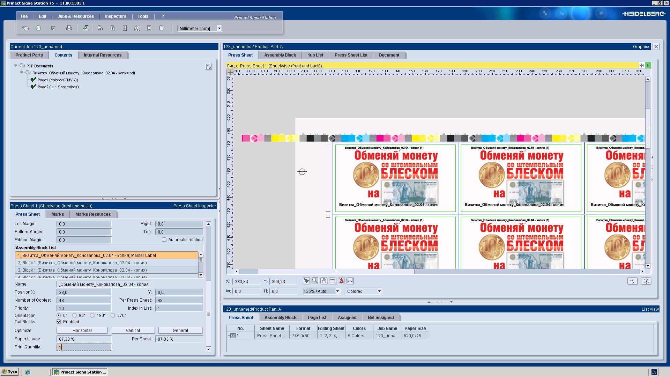Viewport: 670px width, 377px height.
Task: Click the Vertical optimize button
Action: (x=133, y=330)
